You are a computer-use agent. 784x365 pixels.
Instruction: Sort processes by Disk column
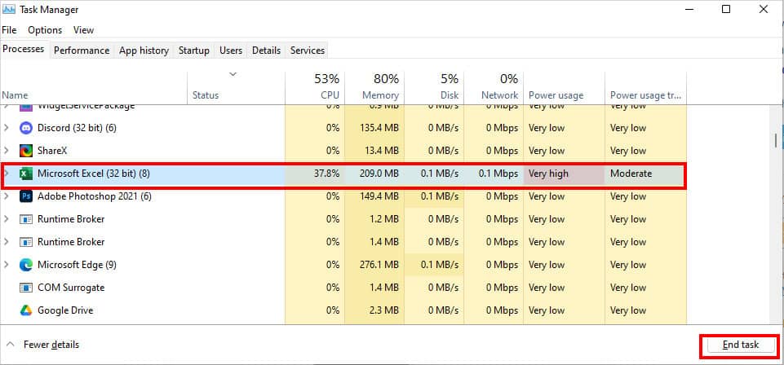coord(434,87)
